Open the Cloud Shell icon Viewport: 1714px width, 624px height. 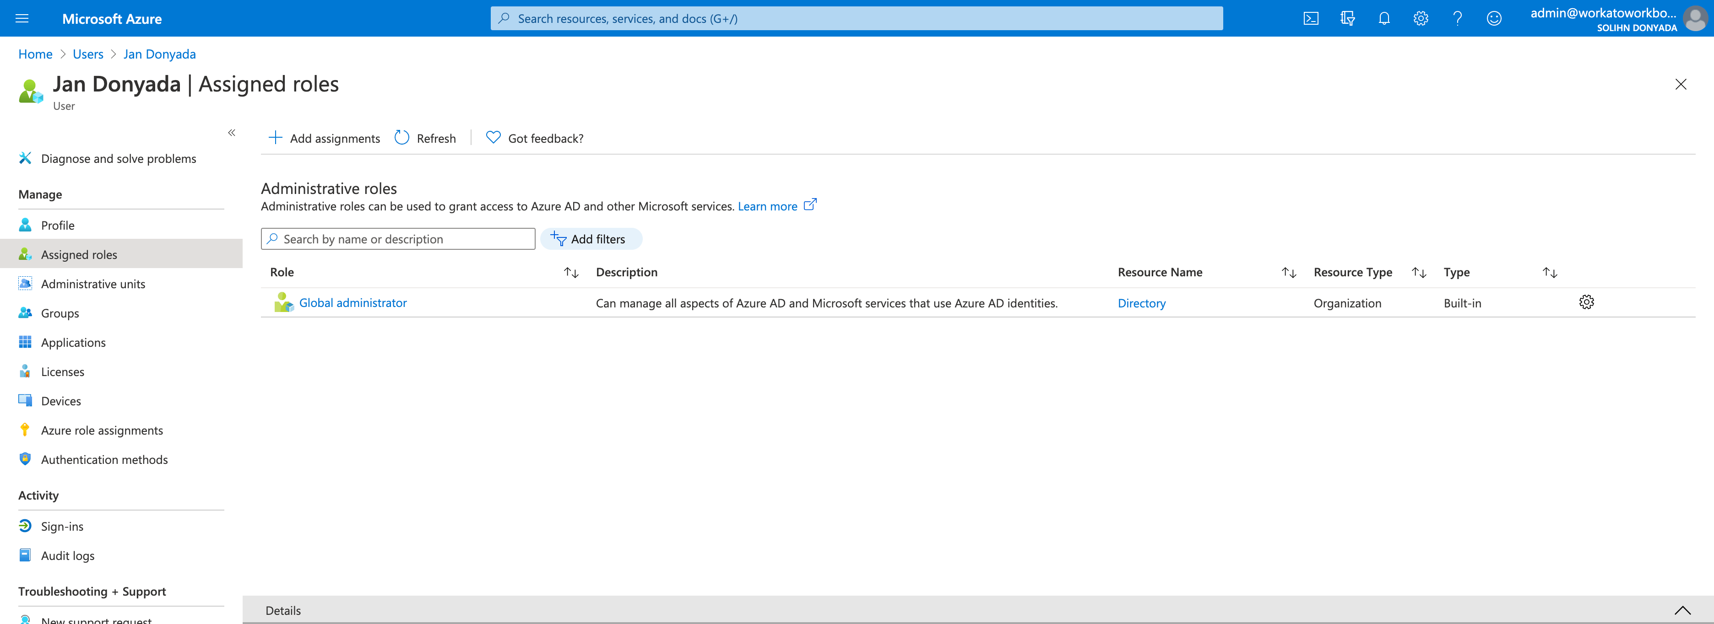(x=1310, y=19)
